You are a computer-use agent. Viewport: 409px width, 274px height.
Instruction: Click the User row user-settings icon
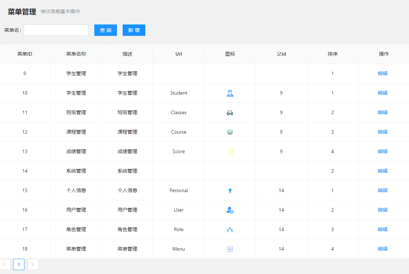230,210
